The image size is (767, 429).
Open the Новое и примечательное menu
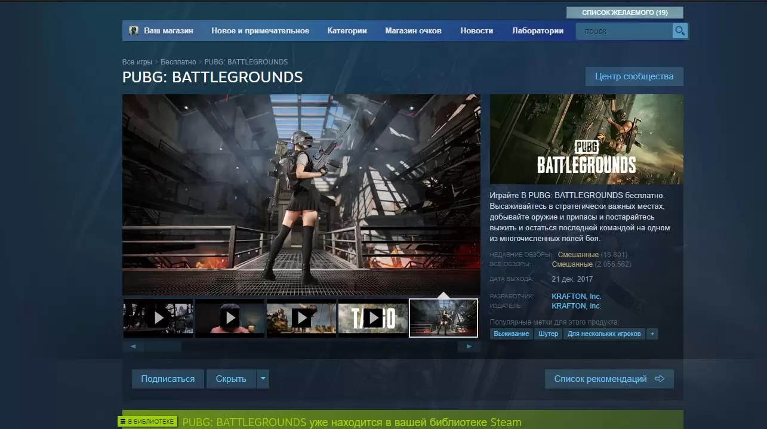(x=260, y=30)
